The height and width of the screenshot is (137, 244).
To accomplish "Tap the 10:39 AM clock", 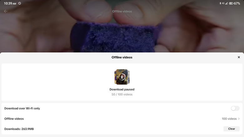I will point(10,3).
